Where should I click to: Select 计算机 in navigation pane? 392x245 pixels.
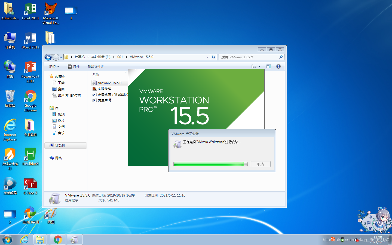pos(66,146)
